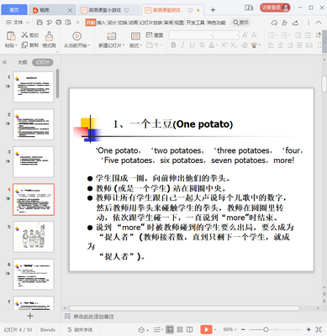Click the Undo icon
The height and width of the screenshot is (336, 327).
[49, 23]
